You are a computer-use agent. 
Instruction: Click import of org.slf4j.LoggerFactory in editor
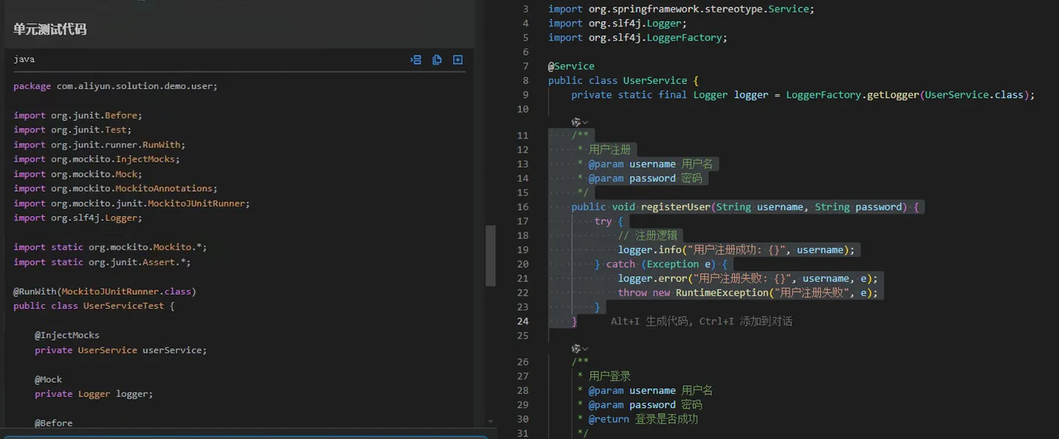(x=637, y=37)
